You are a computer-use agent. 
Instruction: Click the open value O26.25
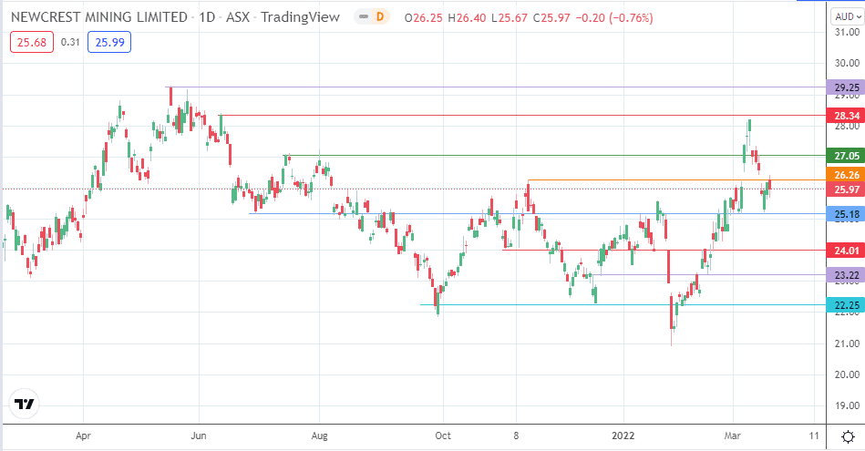[x=423, y=18]
